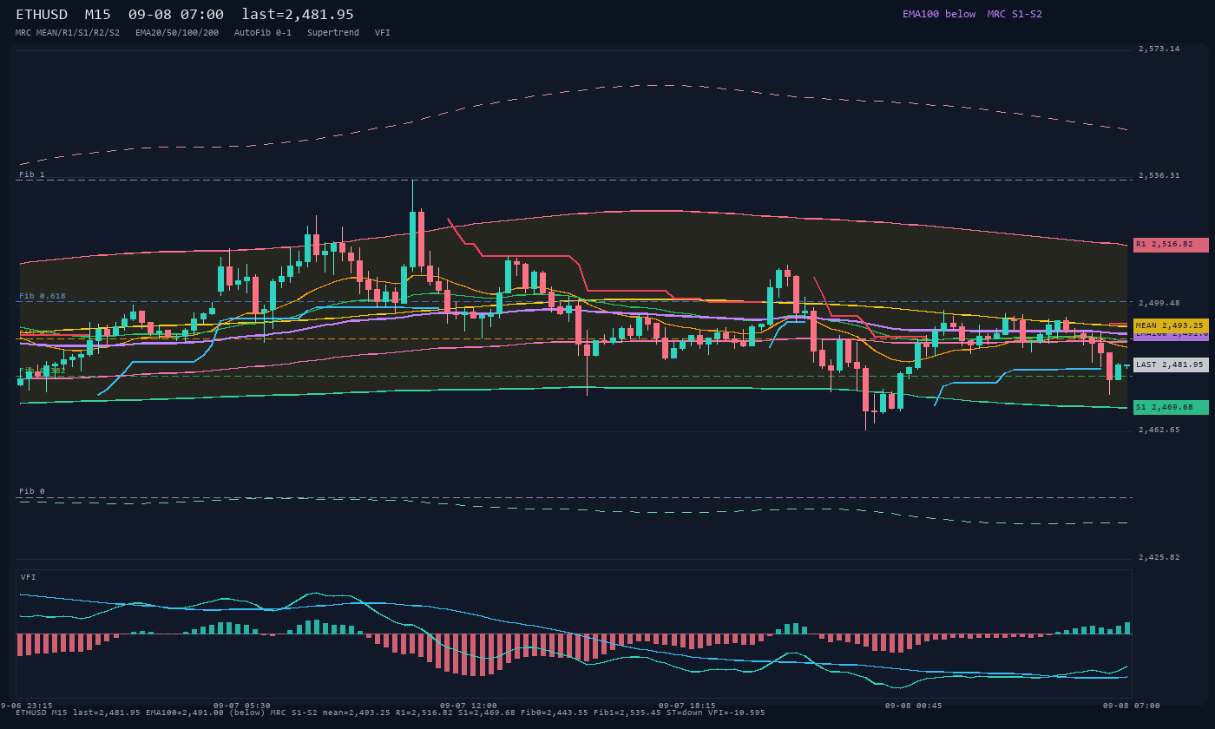Click the 2,573.14 price axis label
Screen dimensions: 1215x729
pos(1159,49)
